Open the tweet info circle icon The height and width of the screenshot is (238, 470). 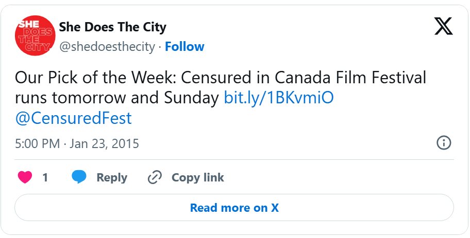click(x=444, y=143)
